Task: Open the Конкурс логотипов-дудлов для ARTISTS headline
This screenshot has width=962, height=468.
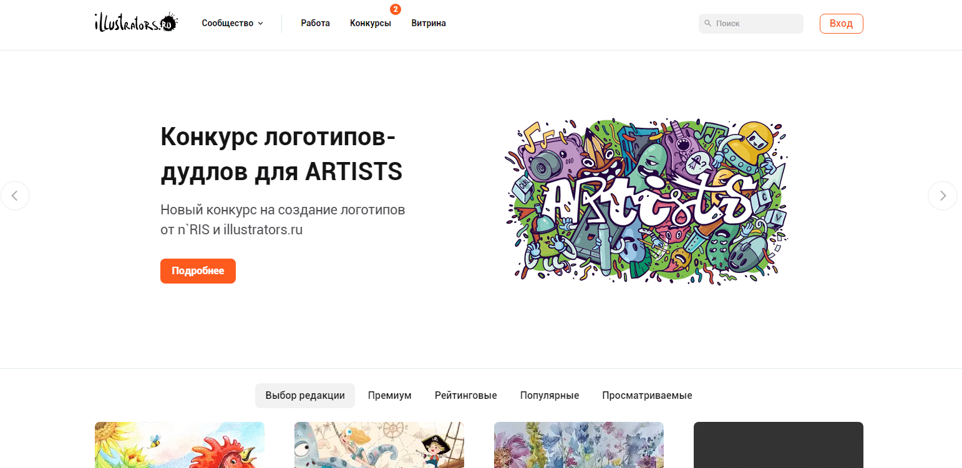Action: (281, 154)
